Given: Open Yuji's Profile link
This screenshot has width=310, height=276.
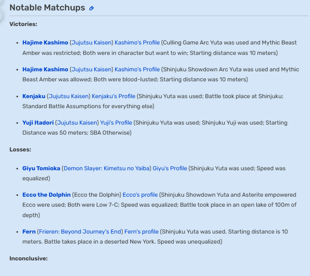Looking at the screenshot, I should point(116,123).
